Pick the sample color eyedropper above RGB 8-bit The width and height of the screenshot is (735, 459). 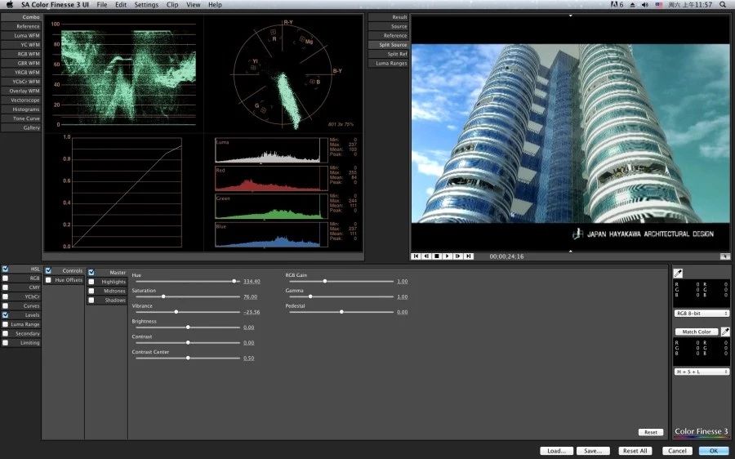[678, 273]
